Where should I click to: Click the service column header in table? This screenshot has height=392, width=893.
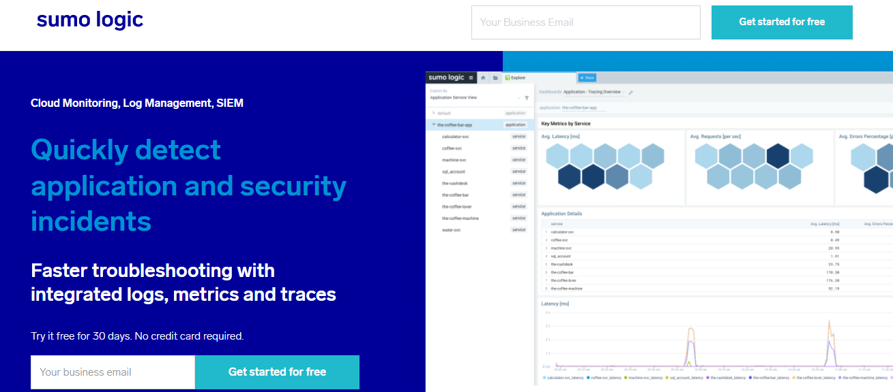click(x=557, y=223)
